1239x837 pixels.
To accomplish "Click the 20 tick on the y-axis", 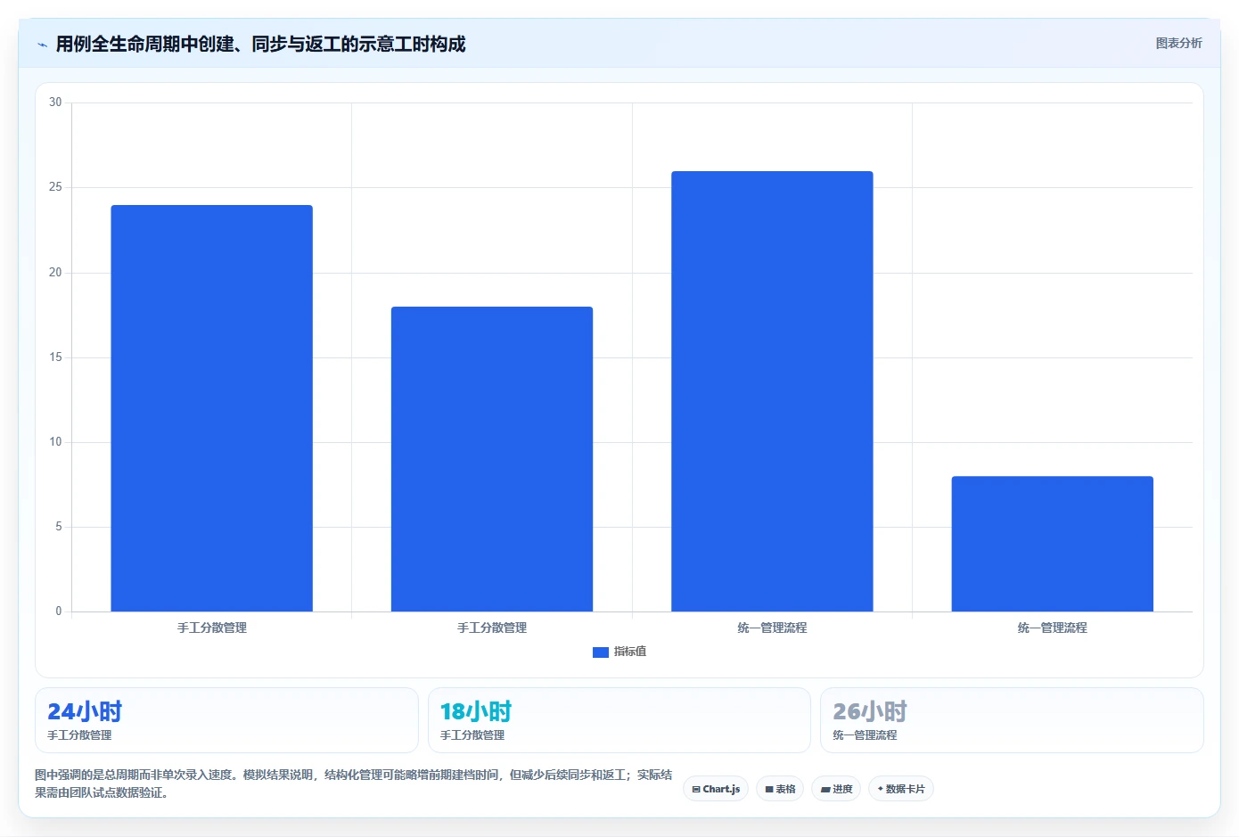I will click(55, 273).
